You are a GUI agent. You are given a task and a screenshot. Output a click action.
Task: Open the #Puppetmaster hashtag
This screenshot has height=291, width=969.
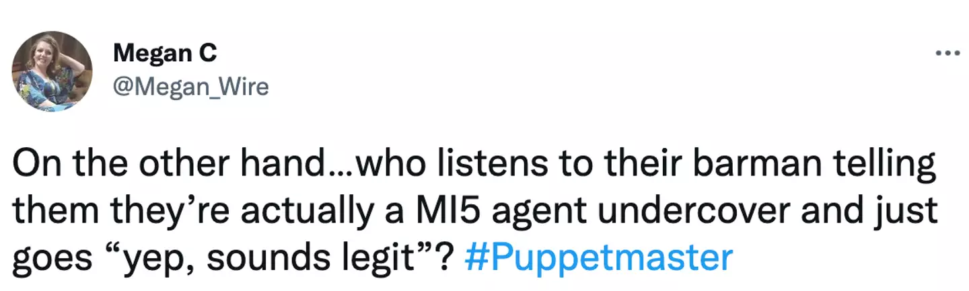(598, 258)
